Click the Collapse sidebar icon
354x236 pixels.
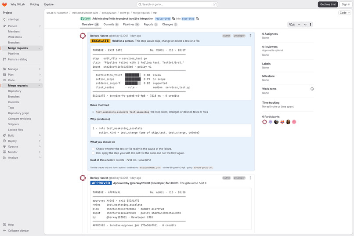(x=4, y=231)
